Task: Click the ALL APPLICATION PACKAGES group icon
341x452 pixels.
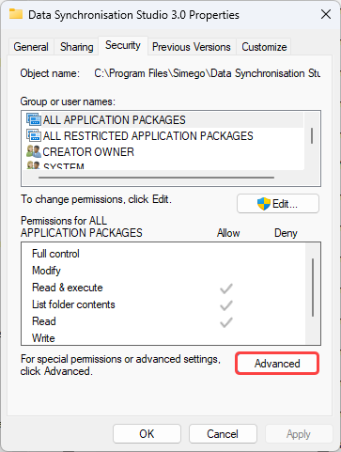Action: (34, 119)
